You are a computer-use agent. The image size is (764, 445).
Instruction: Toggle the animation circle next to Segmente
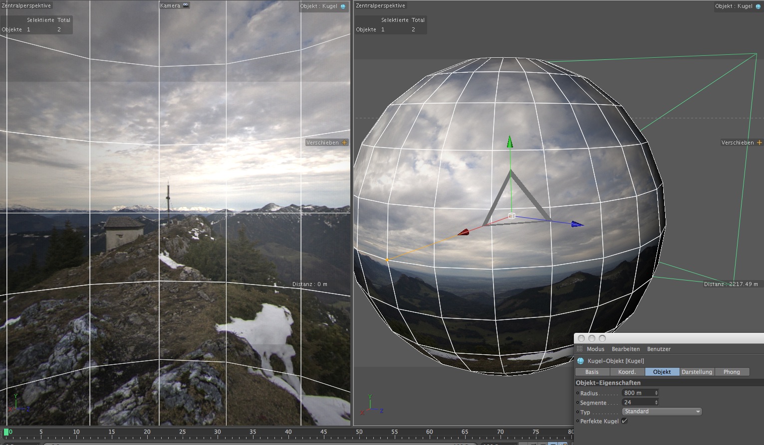pos(578,403)
